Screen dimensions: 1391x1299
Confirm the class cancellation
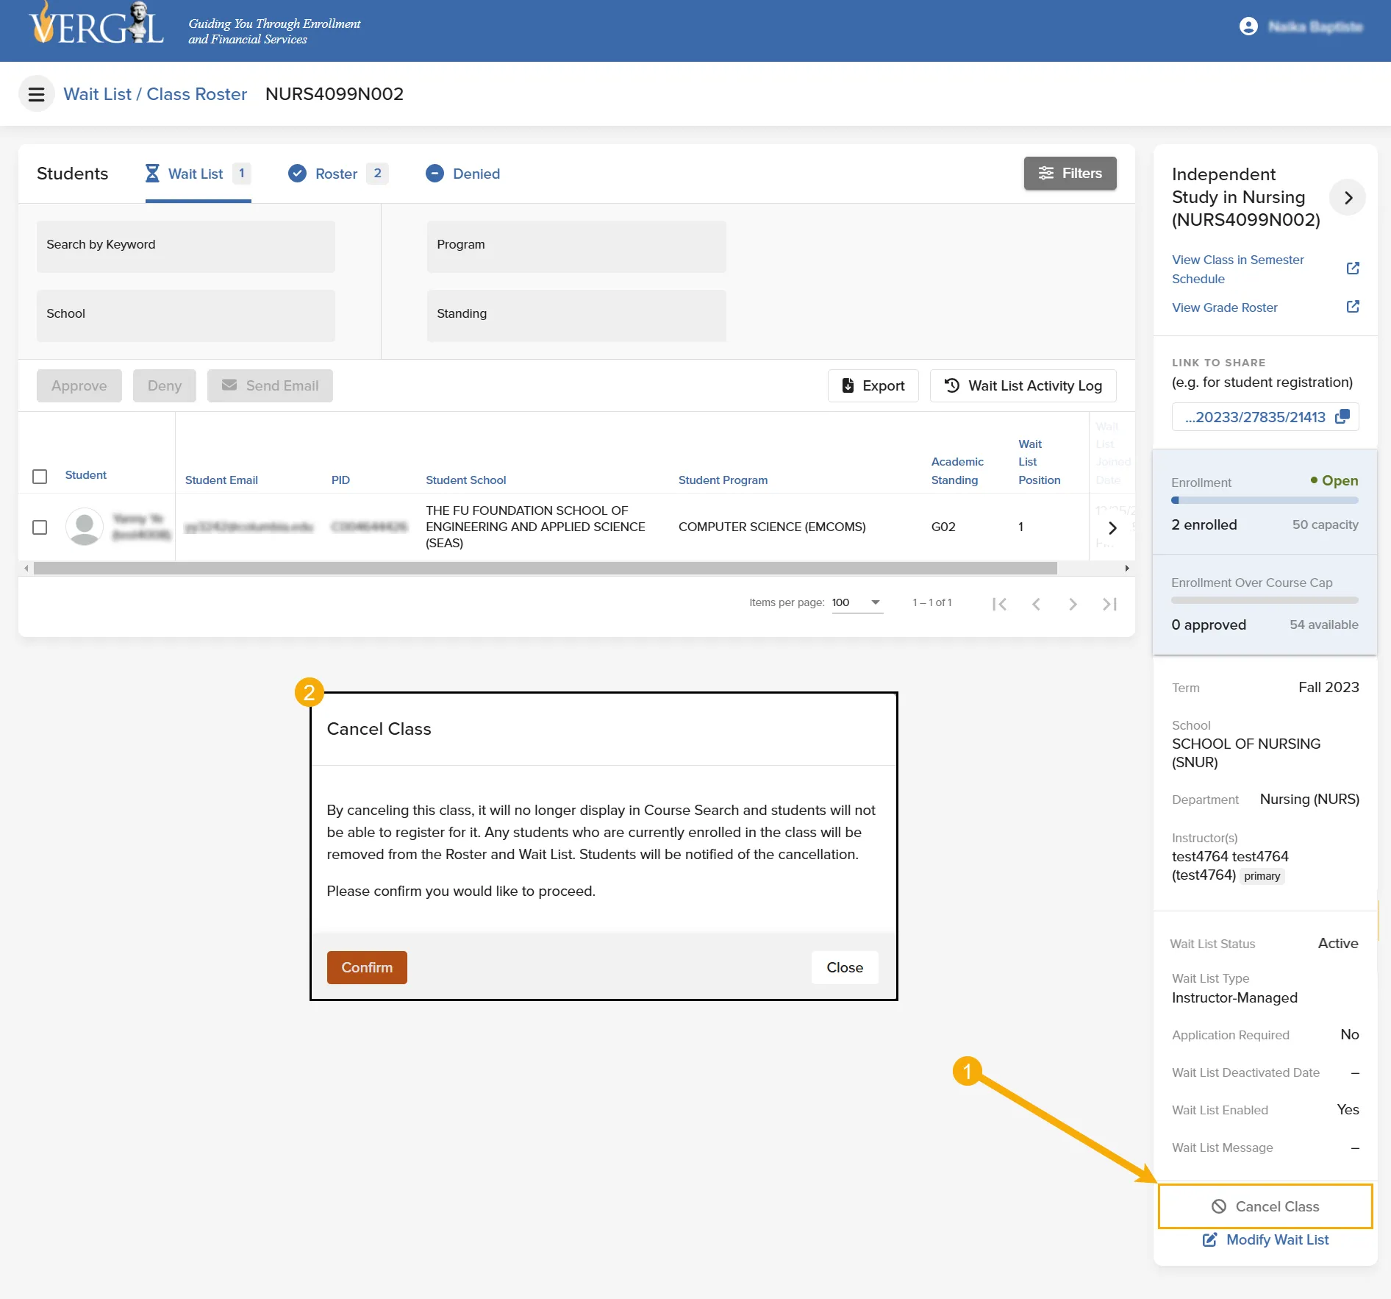[x=367, y=967]
